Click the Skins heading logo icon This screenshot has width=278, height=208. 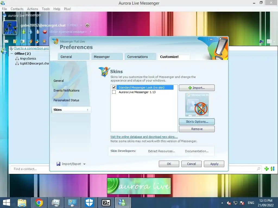point(104,71)
